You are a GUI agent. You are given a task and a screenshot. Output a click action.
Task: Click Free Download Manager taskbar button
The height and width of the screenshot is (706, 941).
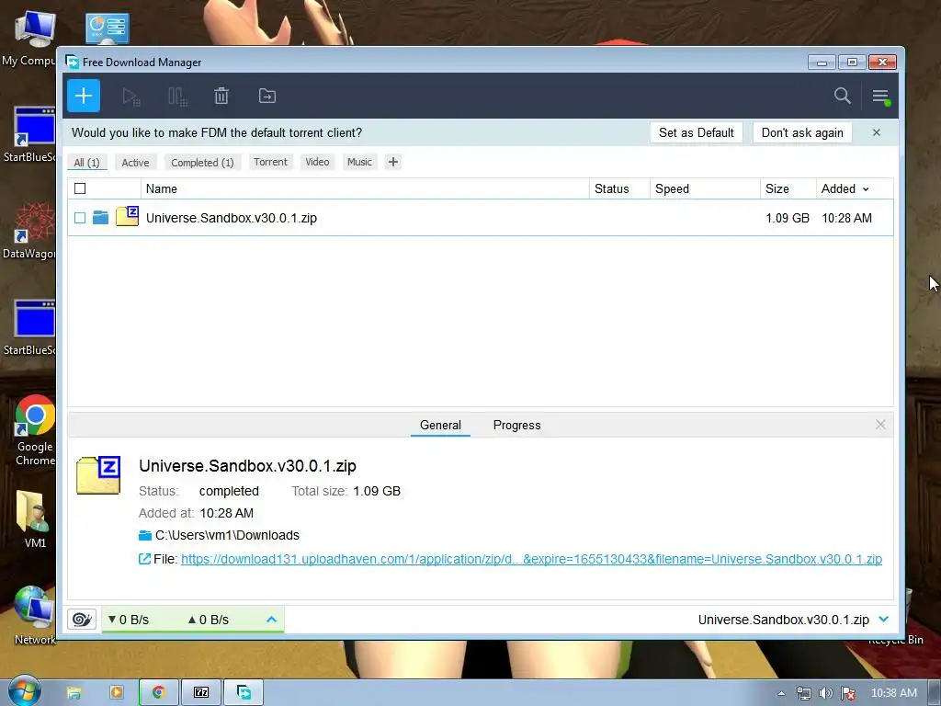(244, 692)
